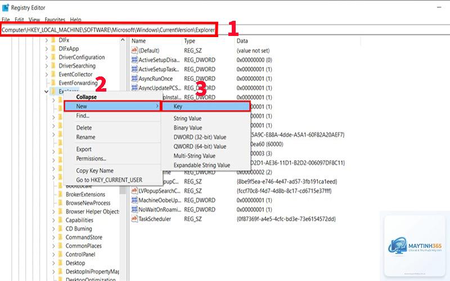
Task: Select Copy Key Name option
Action: click(x=113, y=171)
